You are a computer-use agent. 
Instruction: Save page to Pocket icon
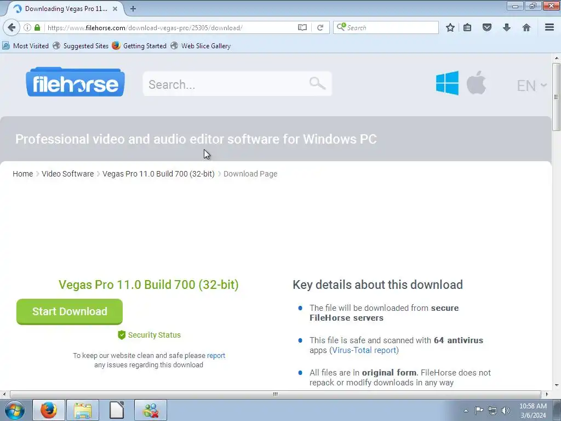(487, 27)
